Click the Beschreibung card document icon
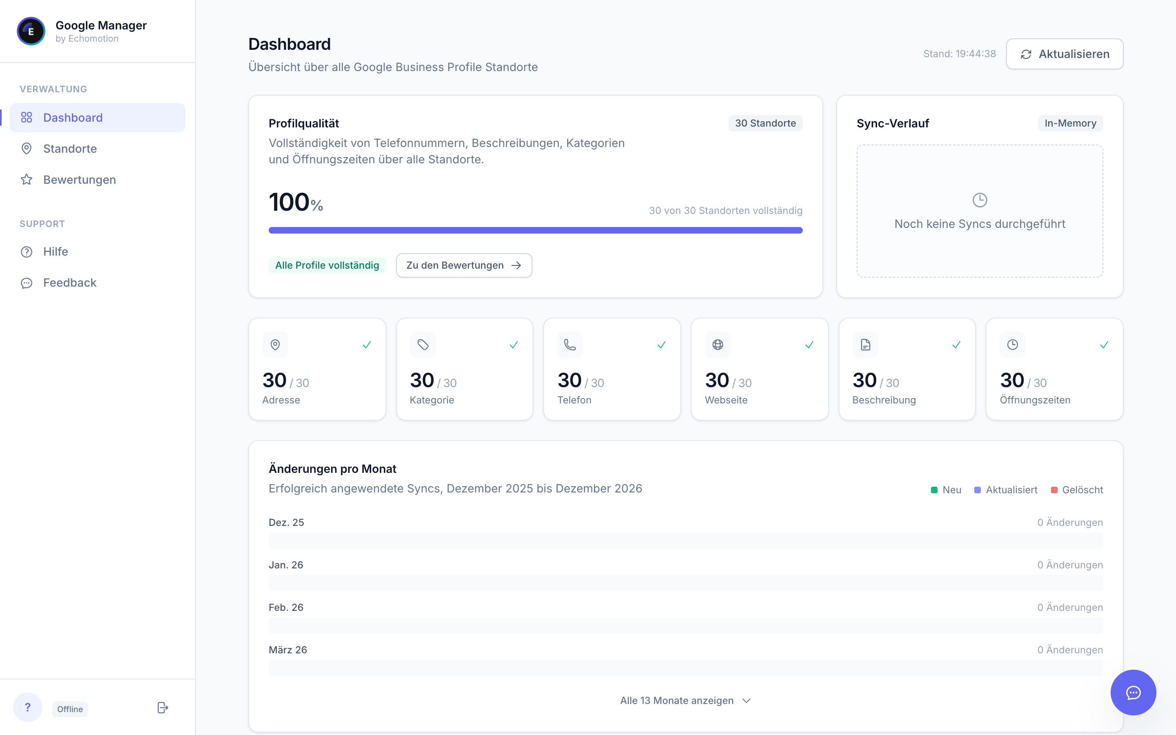This screenshot has width=1176, height=735. [866, 345]
